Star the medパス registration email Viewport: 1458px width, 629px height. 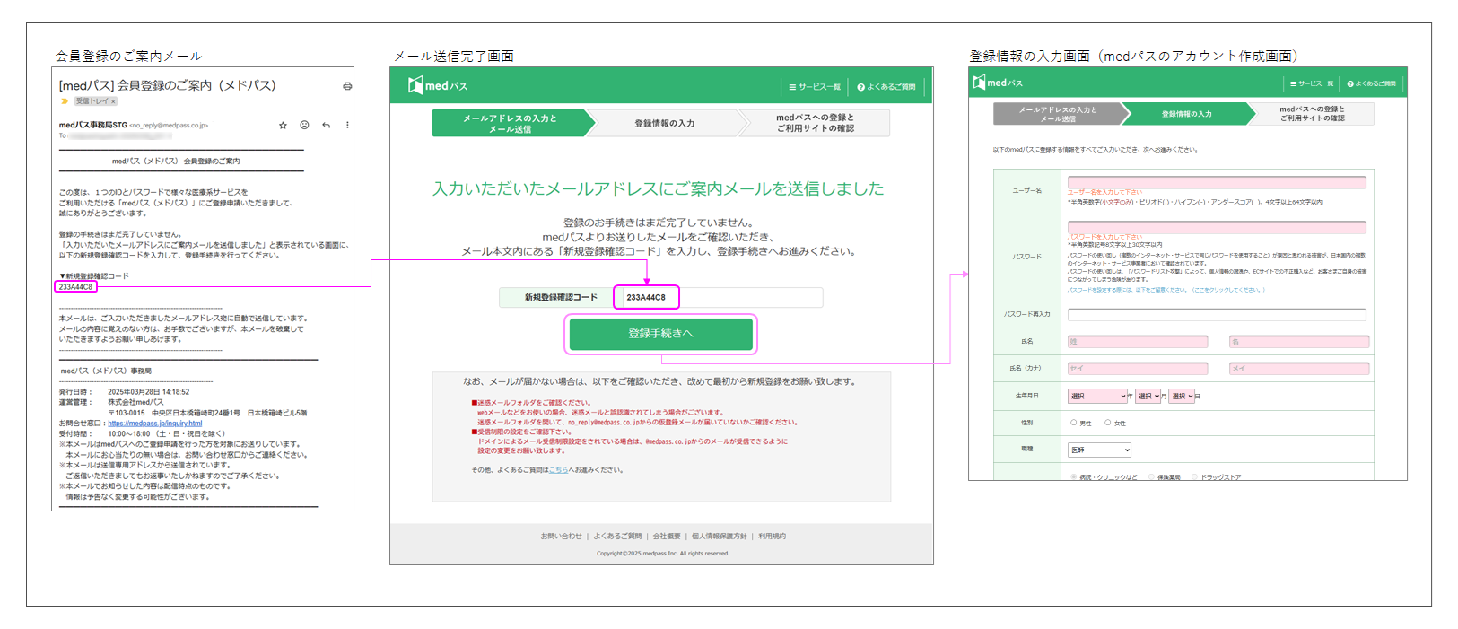pyautogui.click(x=283, y=125)
